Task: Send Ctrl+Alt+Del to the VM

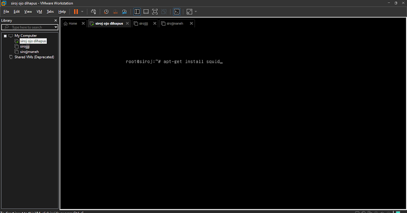Action: 94,11
